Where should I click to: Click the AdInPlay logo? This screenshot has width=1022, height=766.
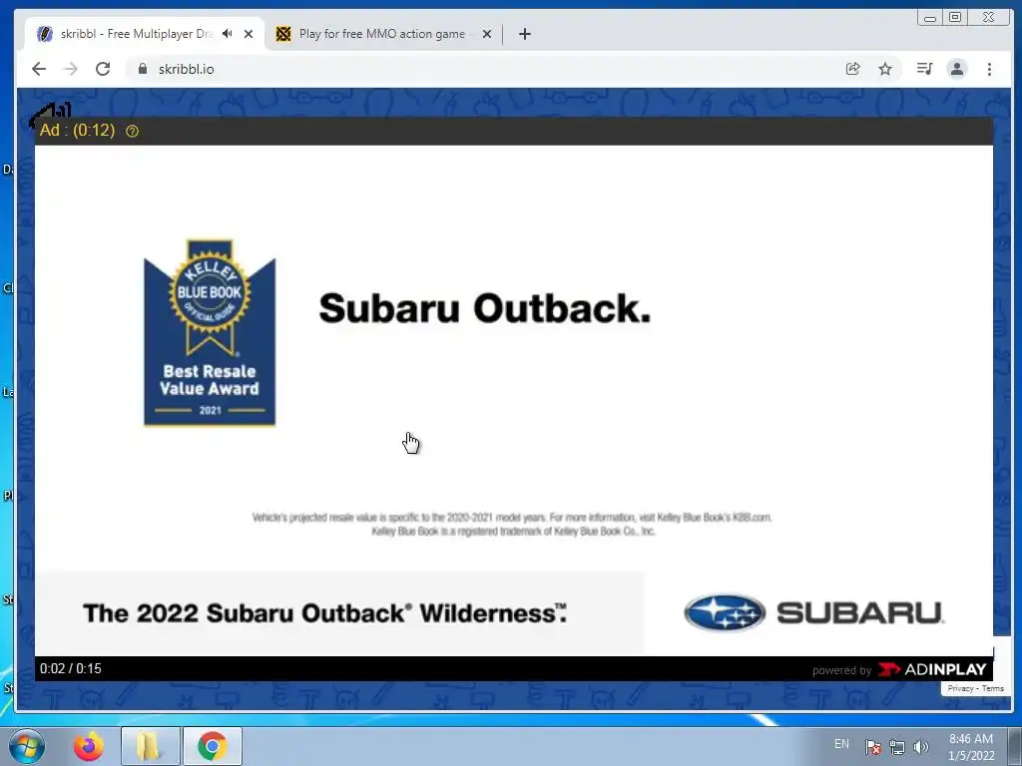click(932, 669)
